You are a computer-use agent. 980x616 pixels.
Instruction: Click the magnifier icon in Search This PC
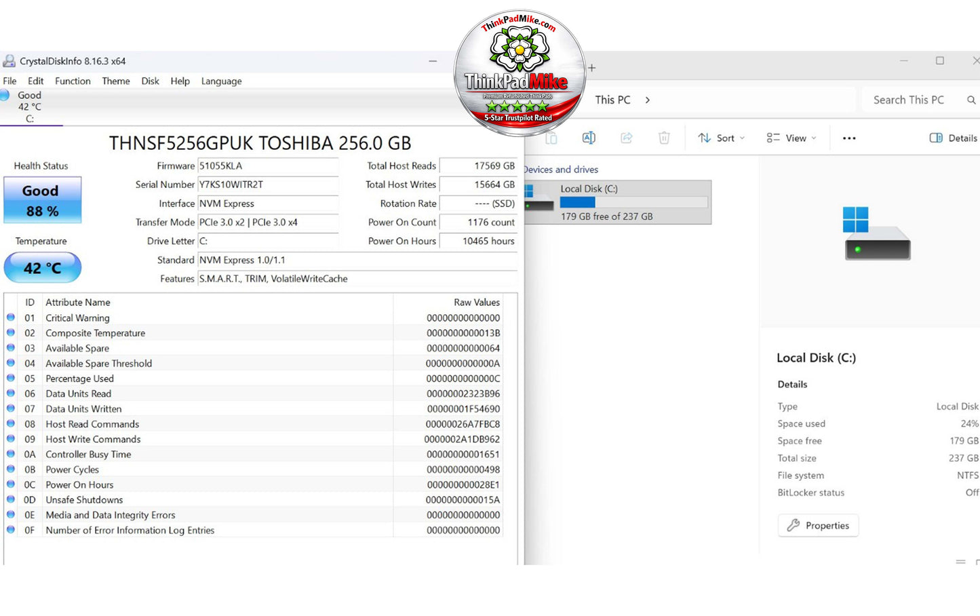click(x=971, y=100)
